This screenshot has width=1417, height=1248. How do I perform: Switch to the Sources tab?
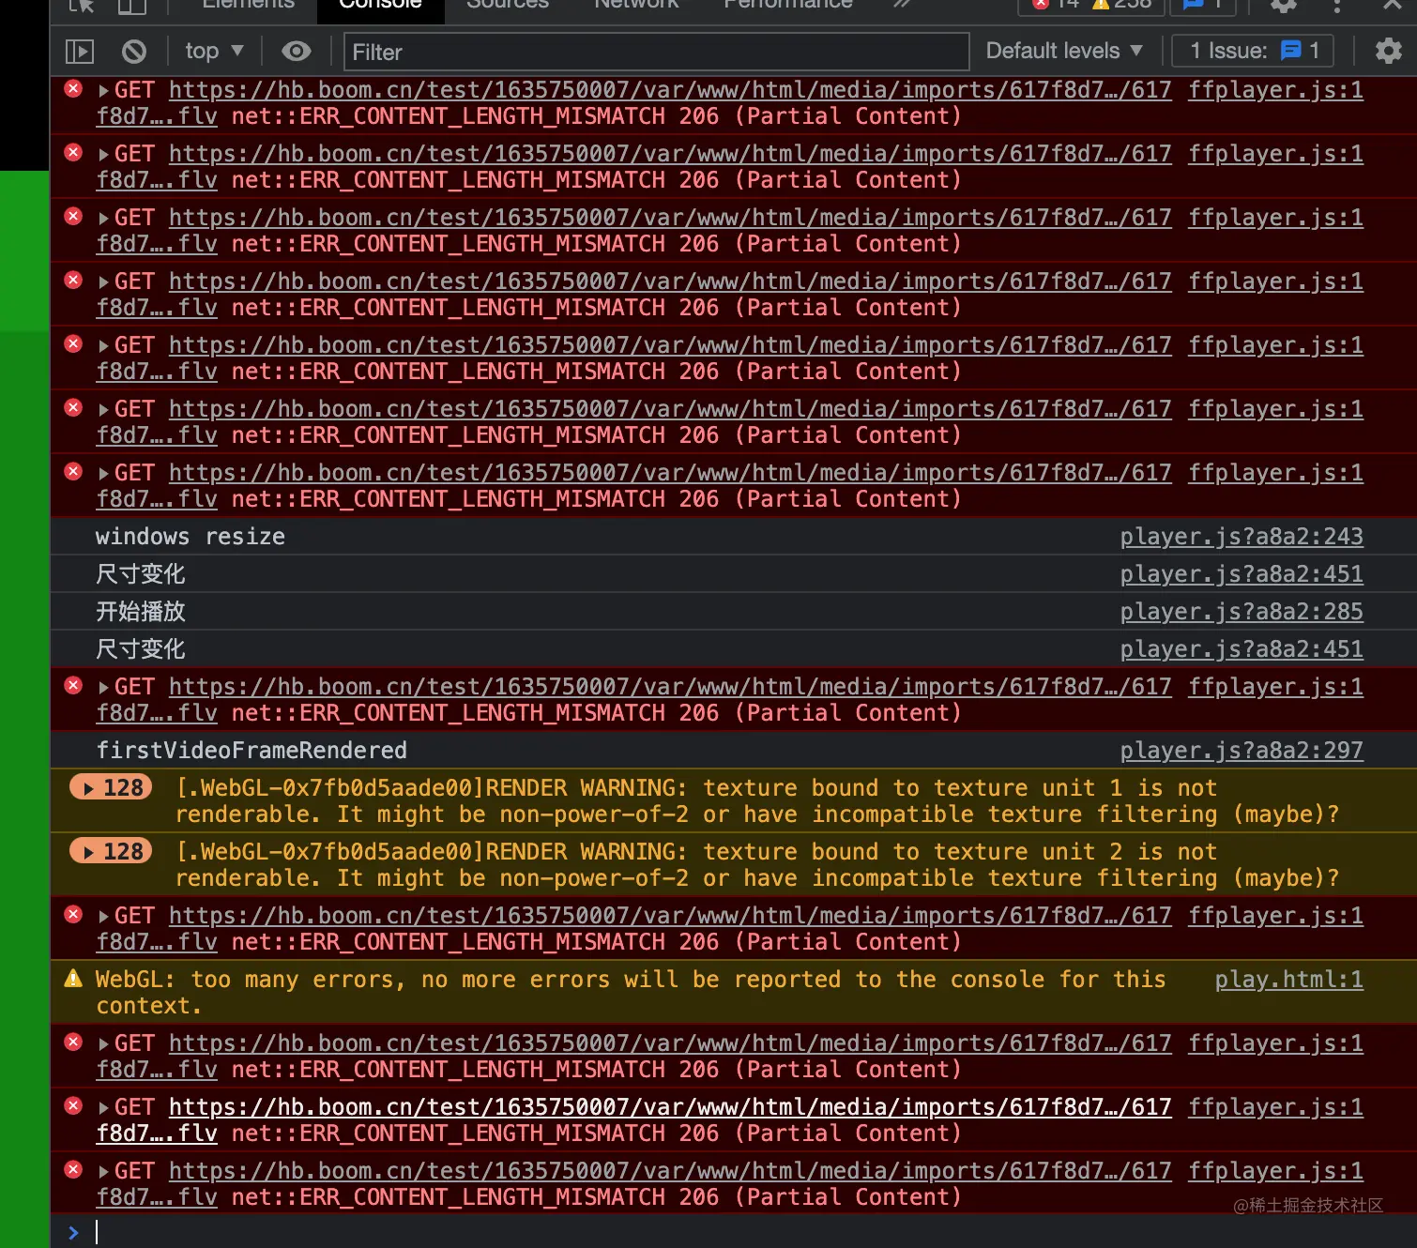[x=507, y=5]
